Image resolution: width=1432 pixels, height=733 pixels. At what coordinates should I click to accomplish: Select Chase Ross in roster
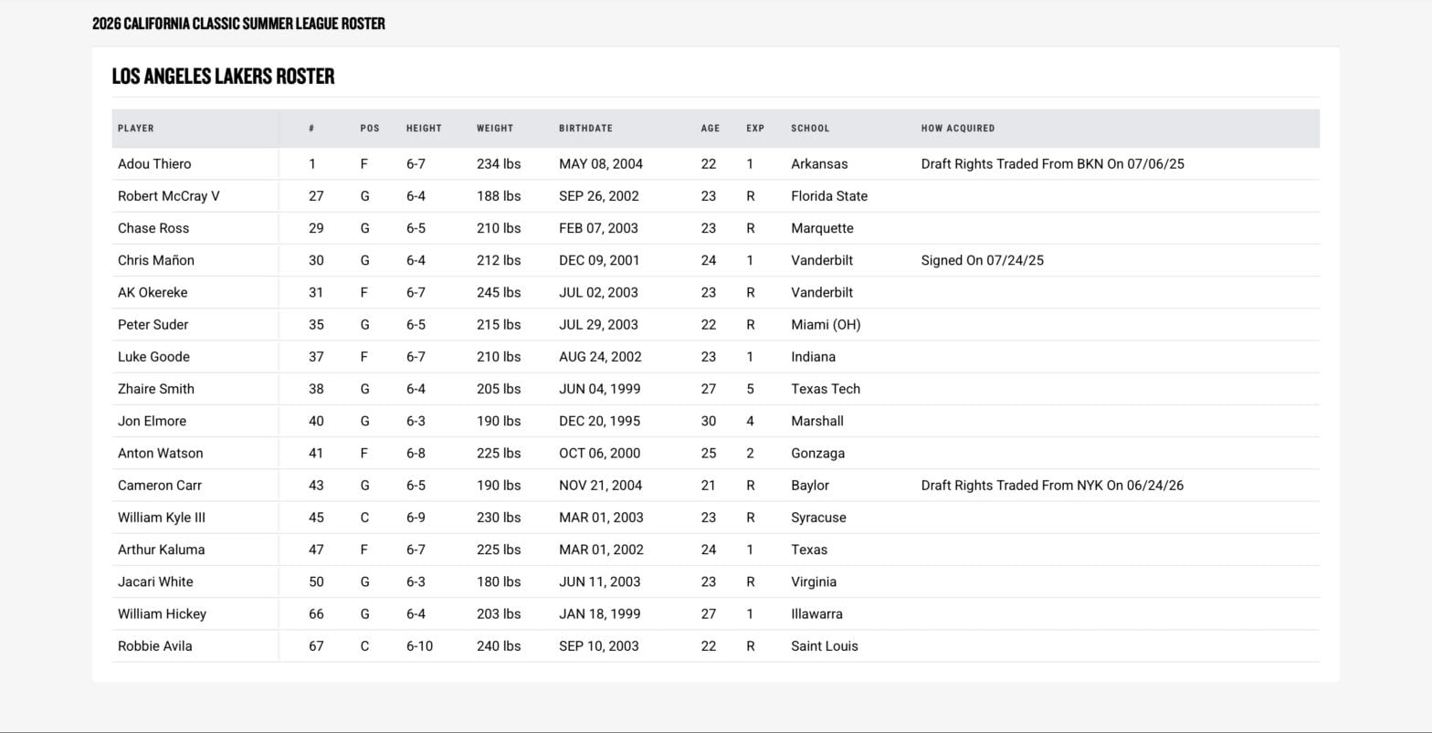(153, 228)
